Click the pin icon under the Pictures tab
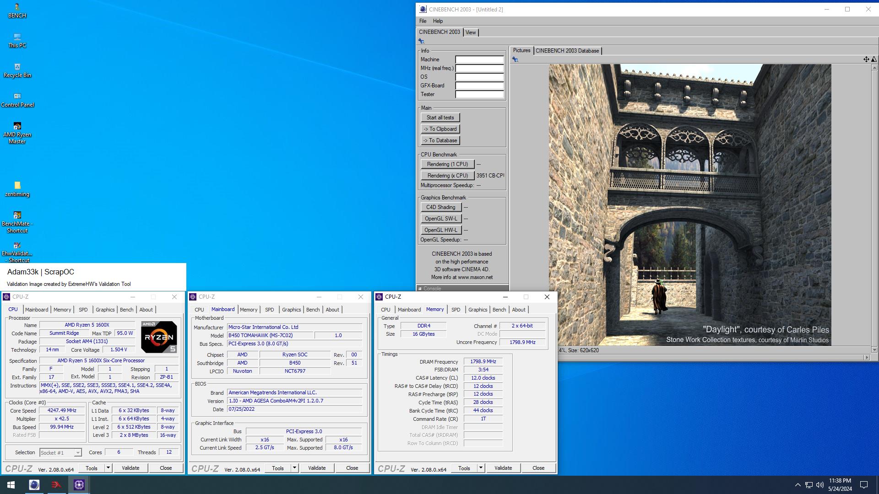 (x=515, y=59)
